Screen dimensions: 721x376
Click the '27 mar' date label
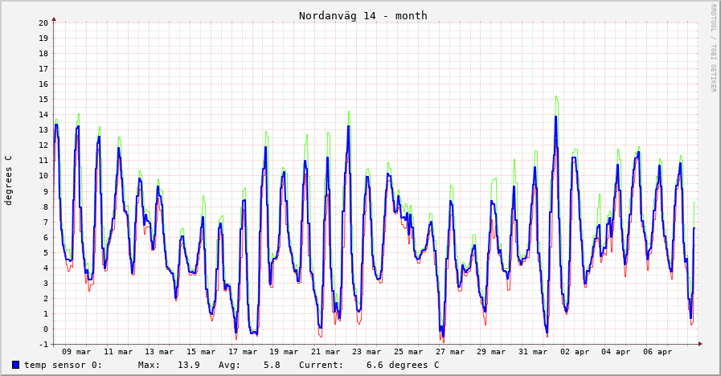pyautogui.click(x=450, y=352)
